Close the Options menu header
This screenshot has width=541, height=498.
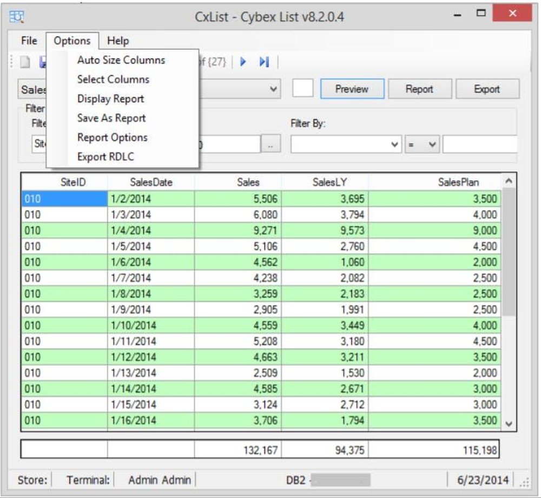[72, 41]
